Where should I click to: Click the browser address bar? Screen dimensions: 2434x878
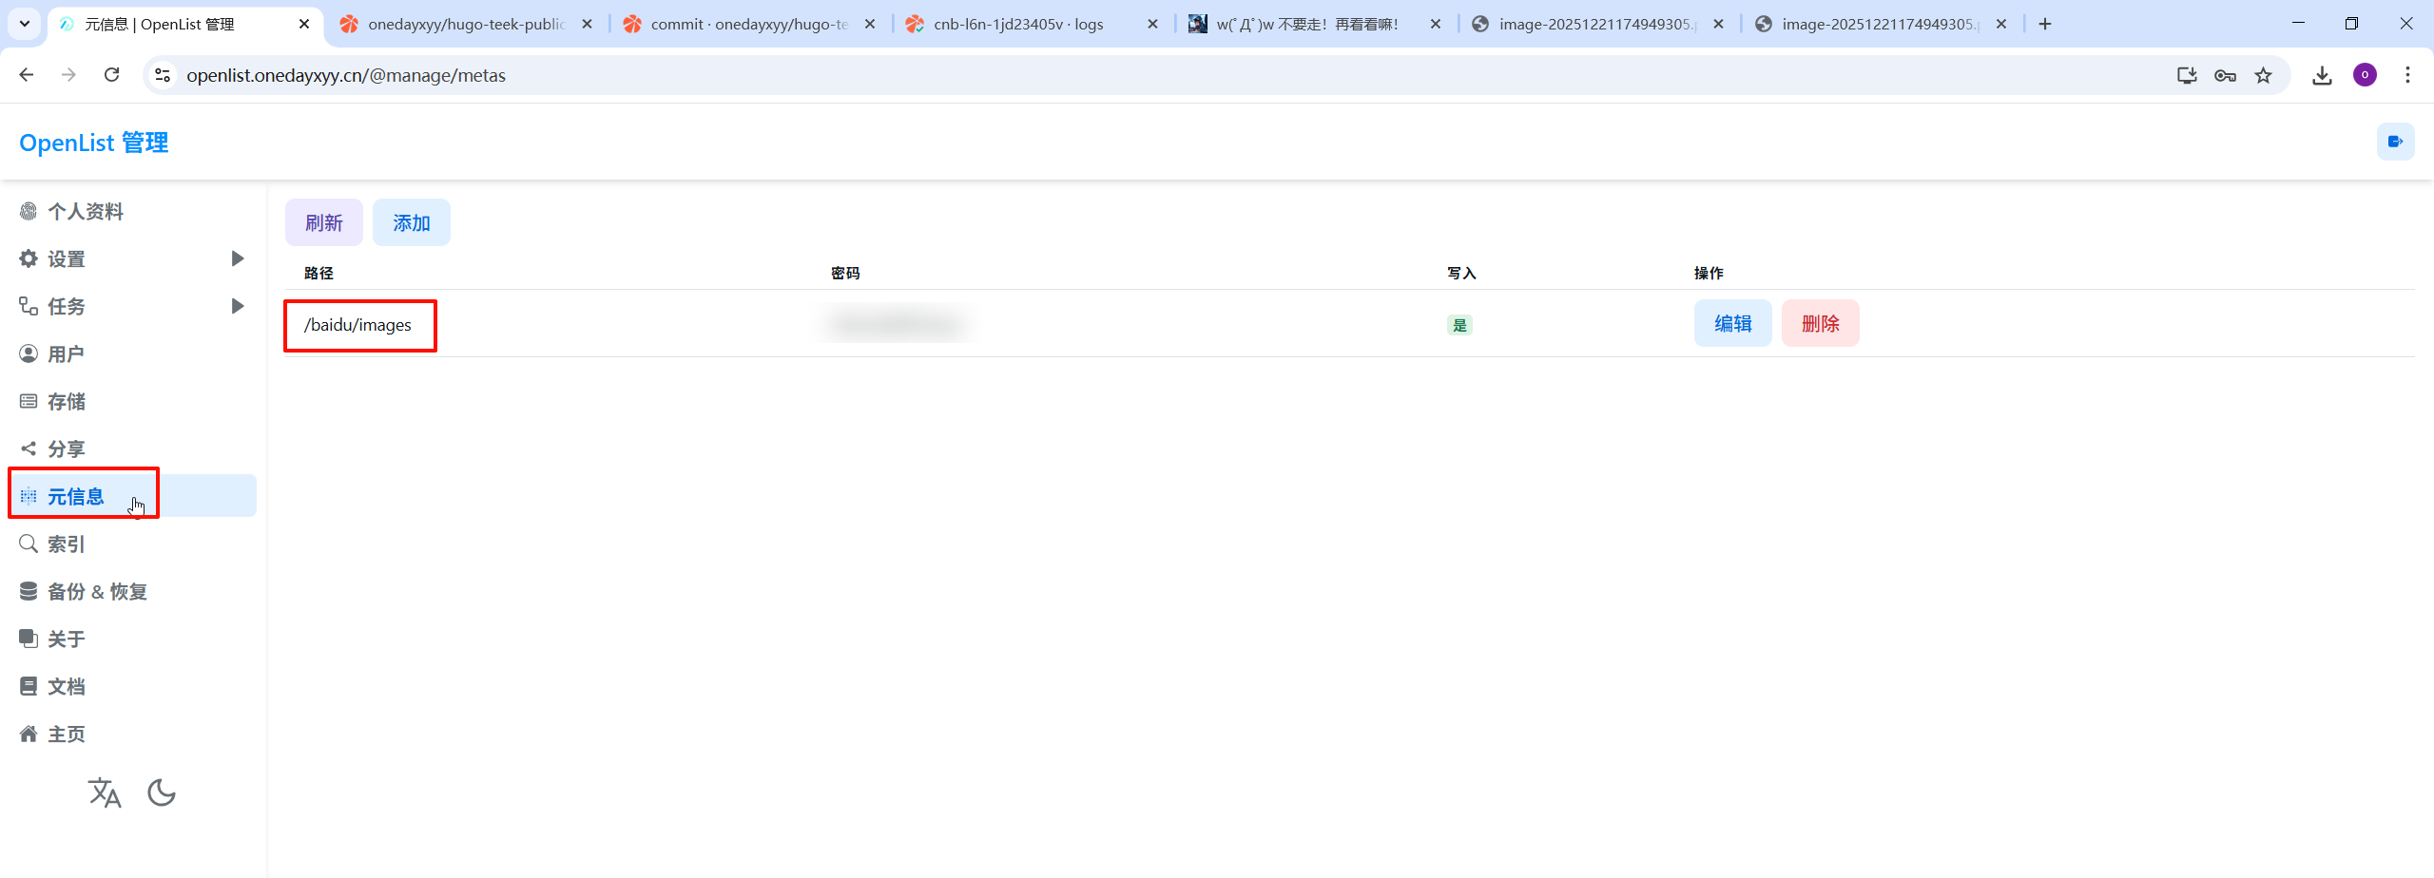tap(1141, 75)
